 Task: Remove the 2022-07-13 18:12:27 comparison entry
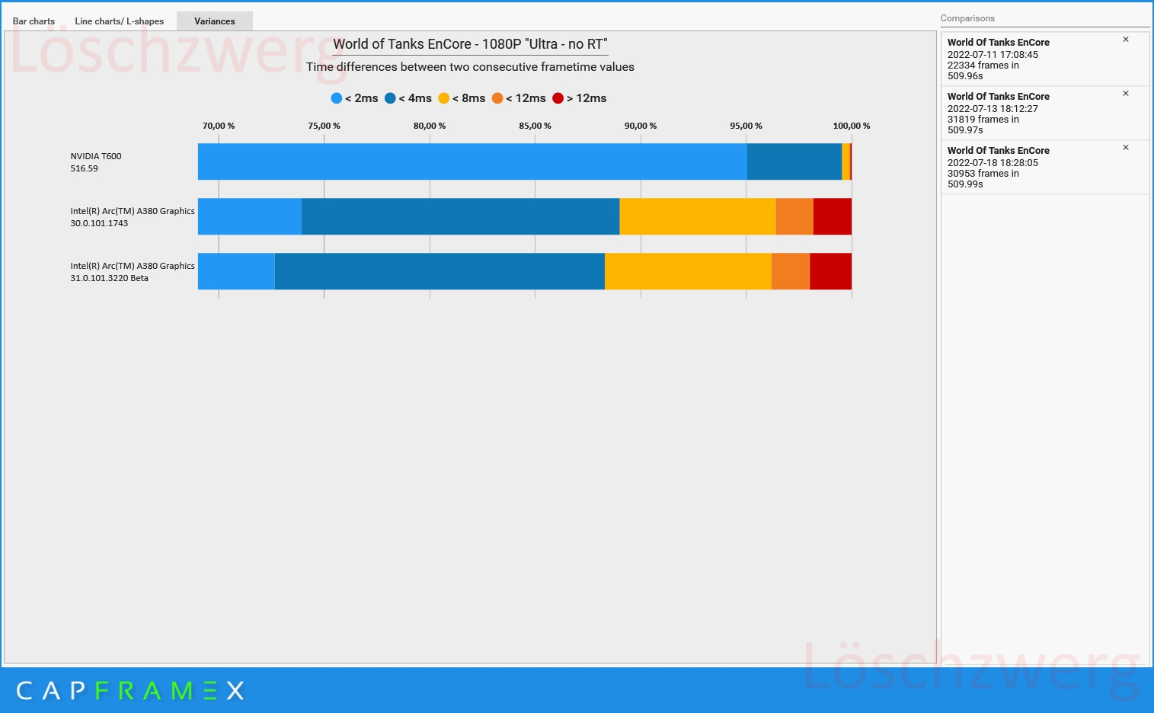tap(1126, 94)
